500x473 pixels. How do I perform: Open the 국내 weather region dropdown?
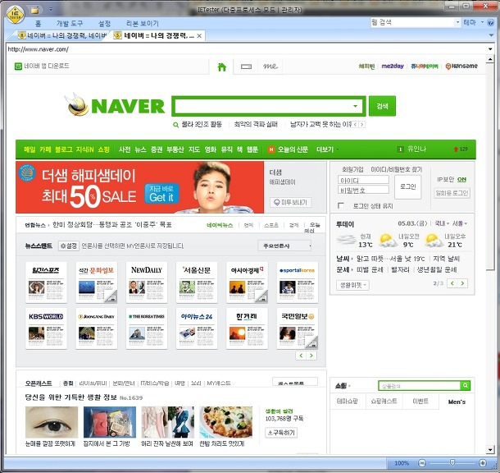pos(442,223)
